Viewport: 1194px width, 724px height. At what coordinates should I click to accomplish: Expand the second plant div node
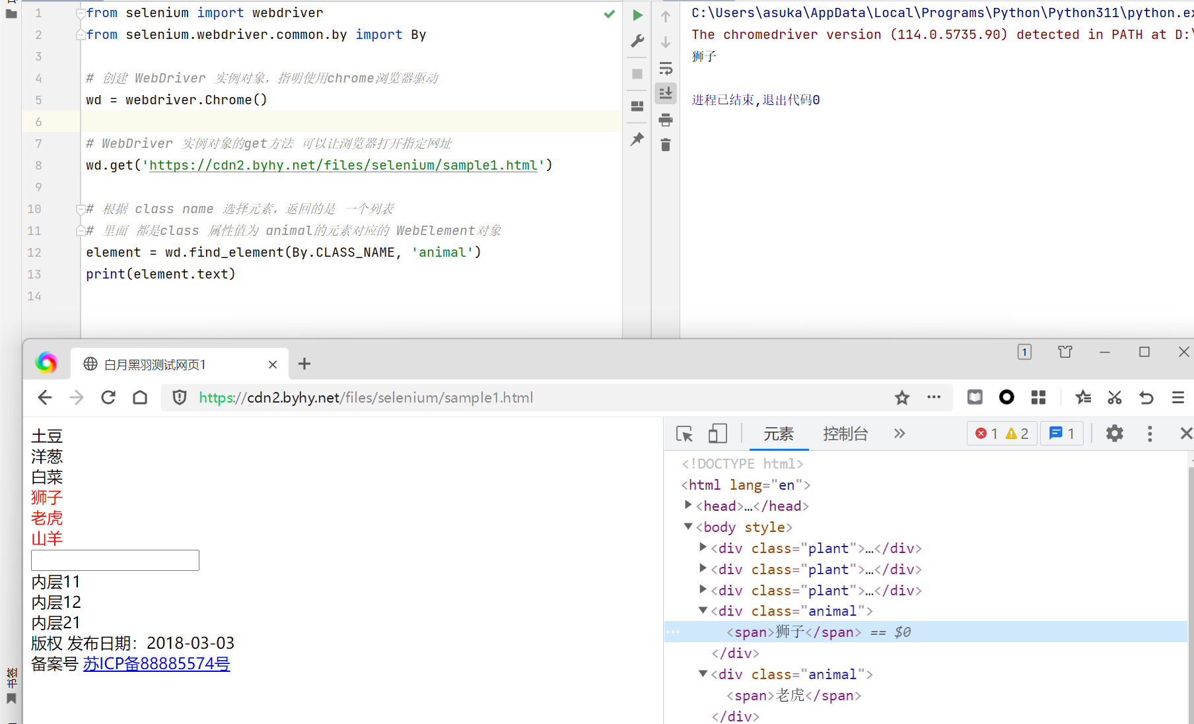[x=703, y=568]
